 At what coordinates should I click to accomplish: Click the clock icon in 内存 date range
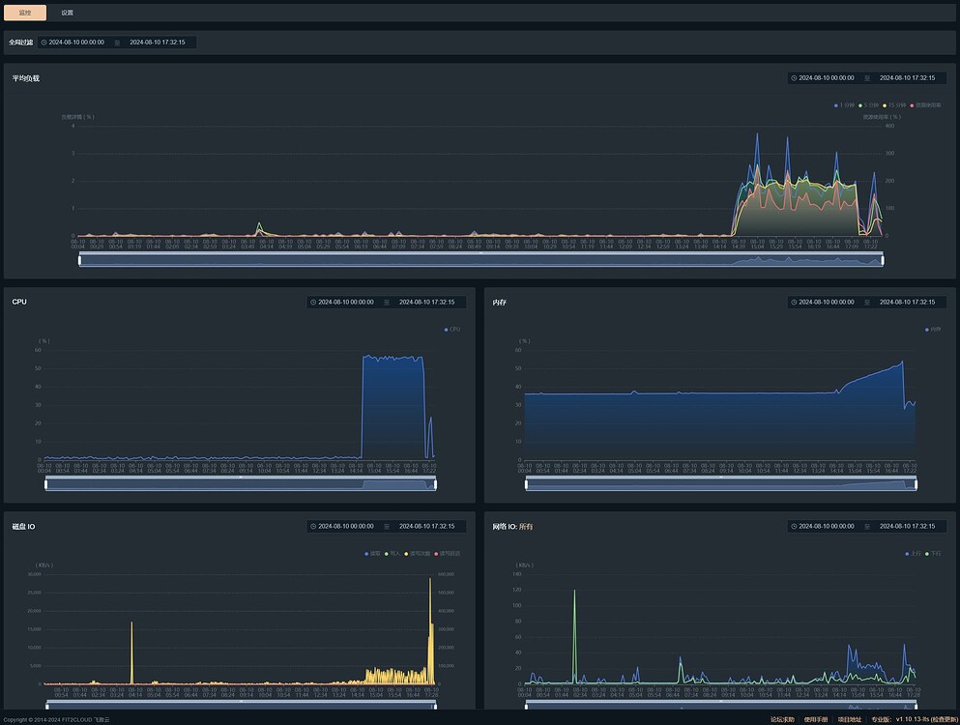pyautogui.click(x=794, y=302)
